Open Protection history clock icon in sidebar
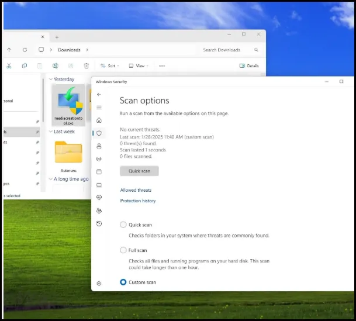The height and width of the screenshot is (321, 356). click(x=99, y=223)
